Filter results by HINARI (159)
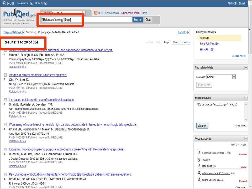The width and height of the screenshot is (252, 189). (207, 50)
